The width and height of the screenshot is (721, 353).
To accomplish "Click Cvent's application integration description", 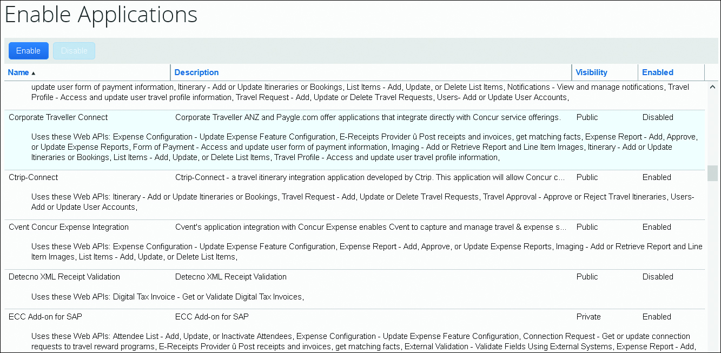I will 371,227.
